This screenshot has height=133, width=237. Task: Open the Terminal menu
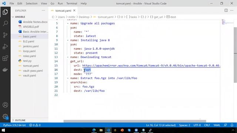[x=71, y=3]
